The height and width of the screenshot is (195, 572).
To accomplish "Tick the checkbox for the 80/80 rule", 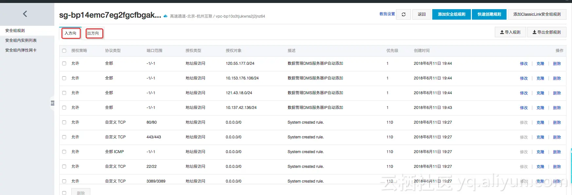I will tap(64, 122).
